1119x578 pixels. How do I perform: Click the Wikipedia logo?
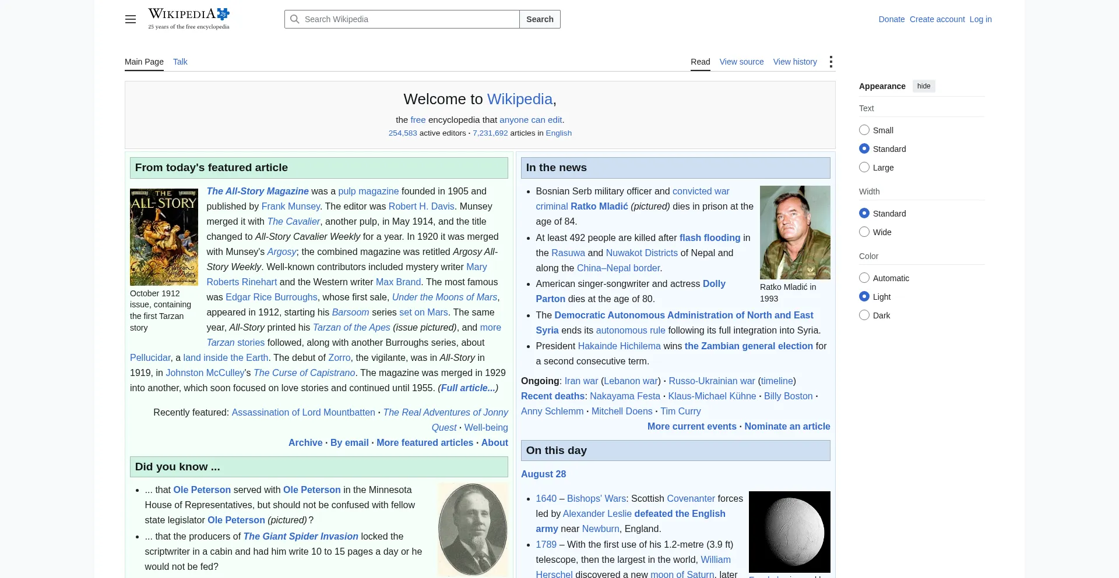coord(189,19)
